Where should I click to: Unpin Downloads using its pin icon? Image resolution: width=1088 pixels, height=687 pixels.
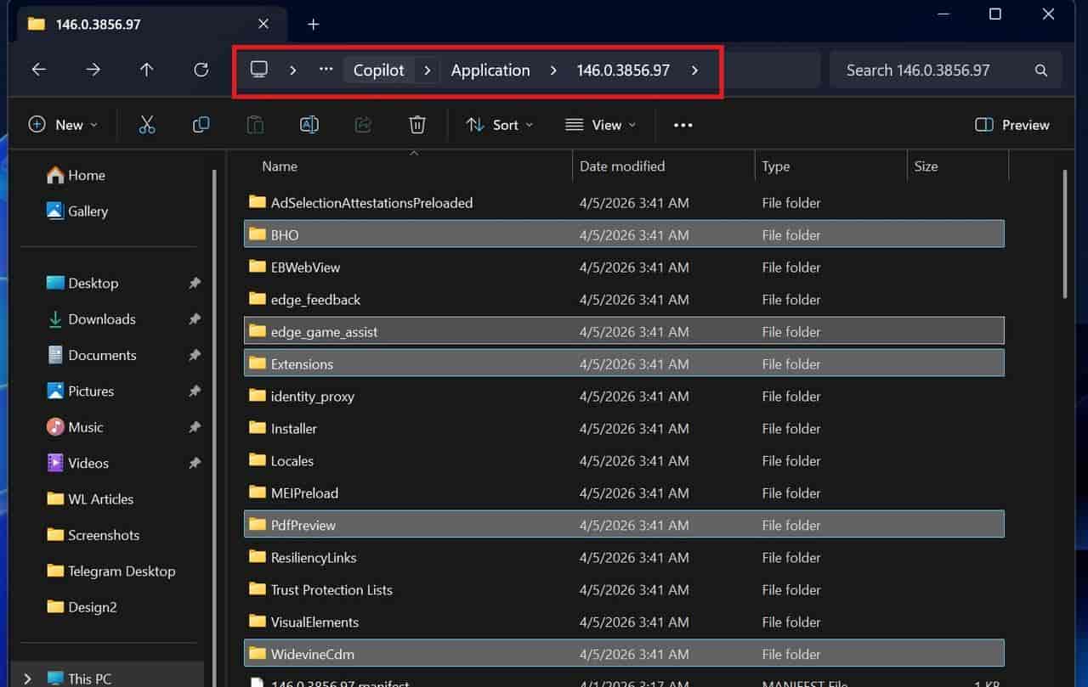(195, 318)
